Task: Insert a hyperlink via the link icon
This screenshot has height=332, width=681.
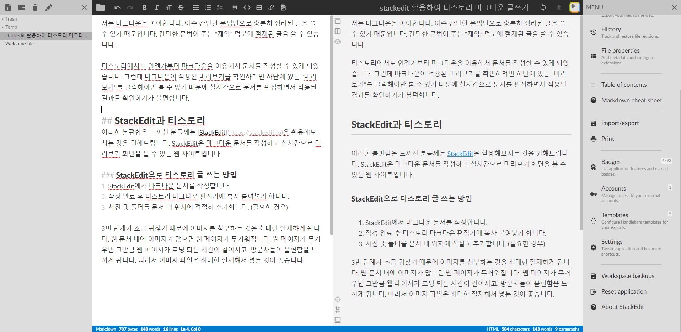Action: [x=271, y=7]
